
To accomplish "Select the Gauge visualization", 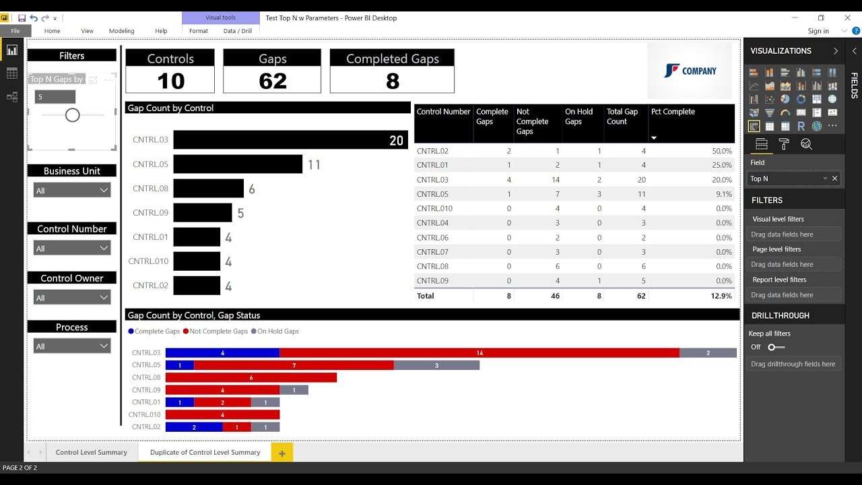I will [785, 112].
